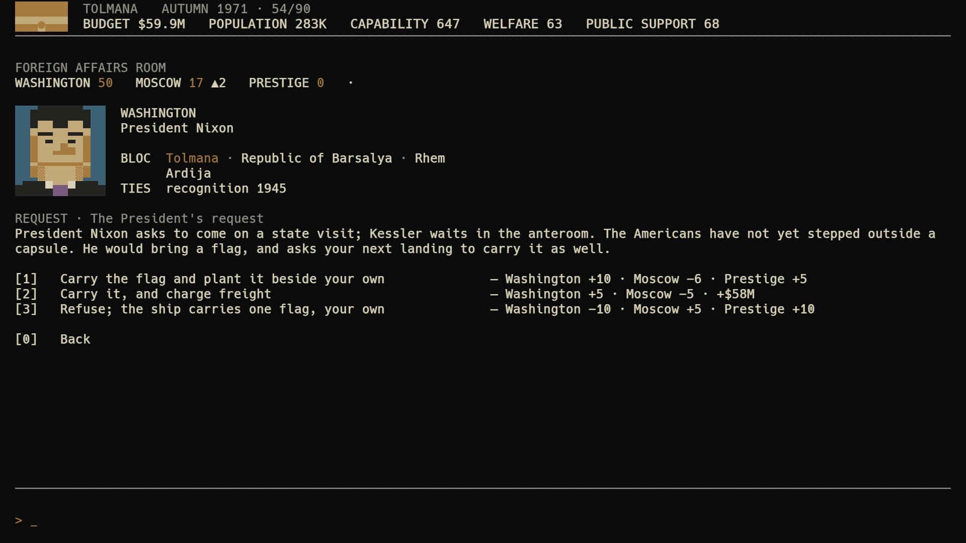Click Republic of Barsalya in the bloc list
Image resolution: width=966 pixels, height=543 pixels.
pyautogui.click(x=316, y=158)
